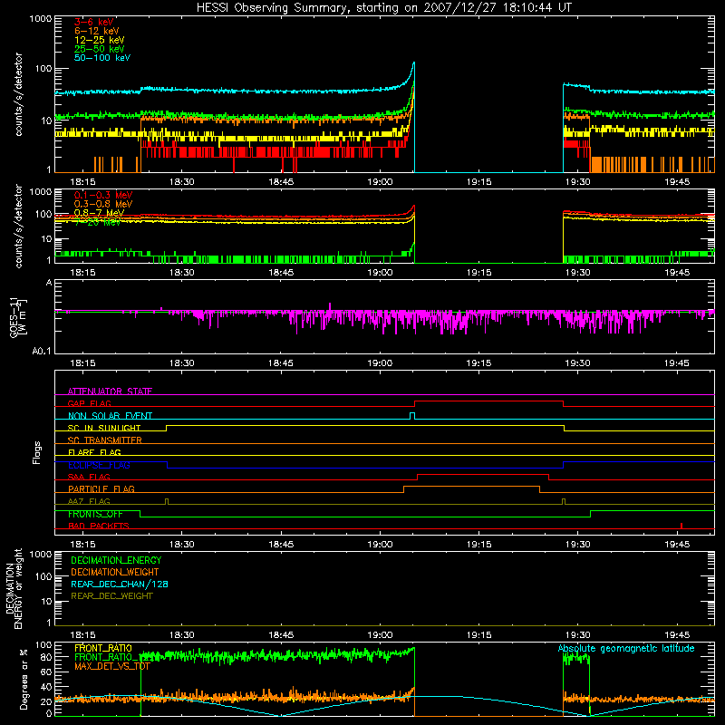This screenshot has height=725, width=725.
Task: Select the MAX_DET_VS_TOT legend label
Action: point(112,666)
